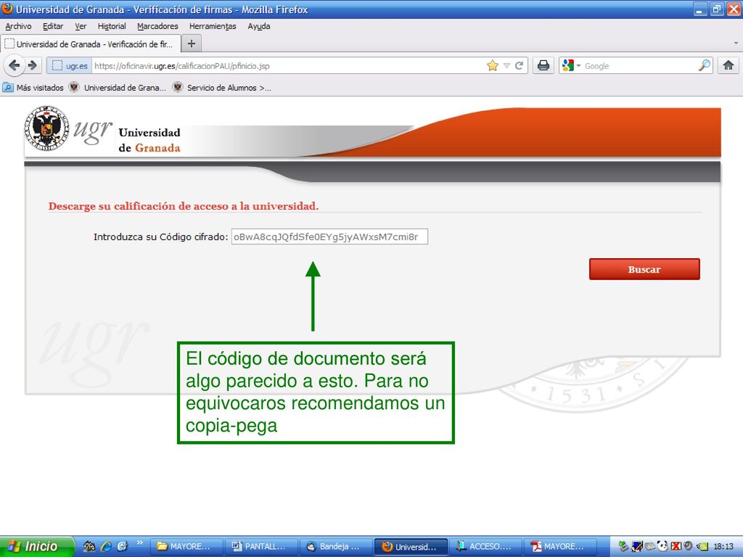
Task: Switch to MAYORE... folder taskbar window
Action: click(187, 547)
